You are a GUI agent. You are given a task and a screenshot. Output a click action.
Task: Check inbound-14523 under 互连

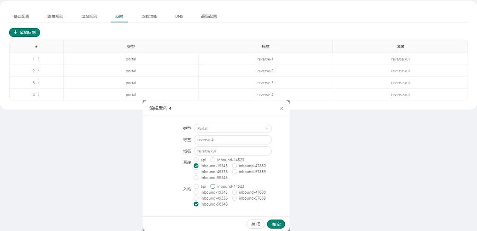(x=212, y=160)
